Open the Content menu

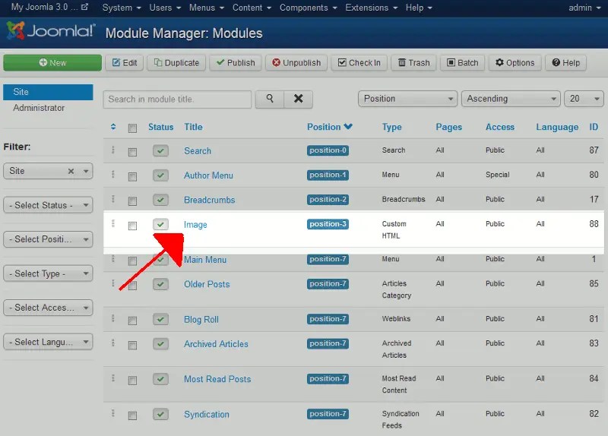[252, 8]
